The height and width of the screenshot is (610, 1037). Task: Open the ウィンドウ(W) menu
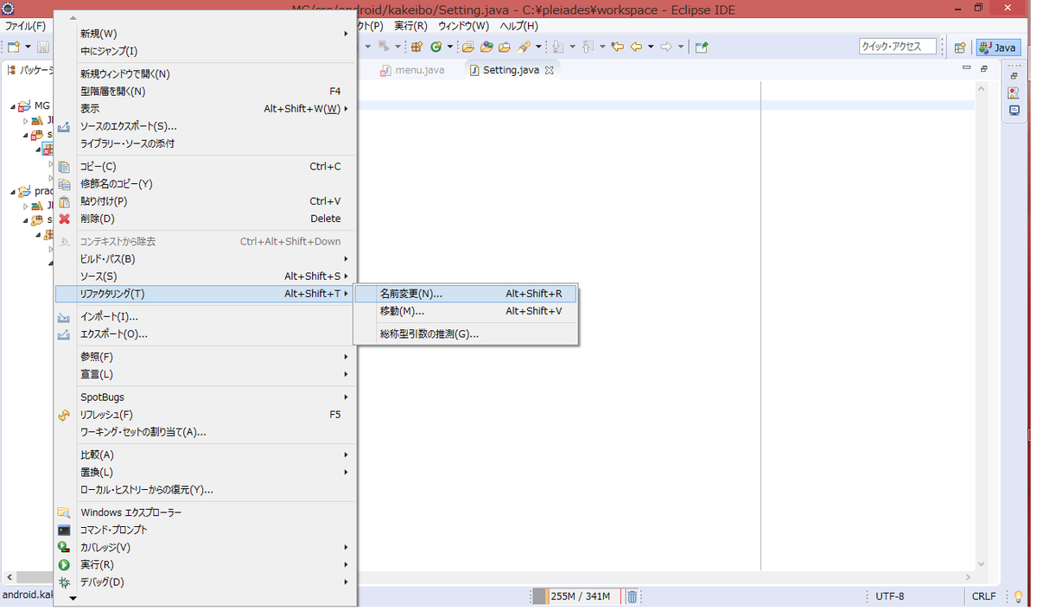(463, 26)
